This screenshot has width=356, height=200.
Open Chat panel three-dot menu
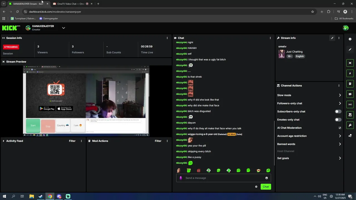[x=270, y=38]
